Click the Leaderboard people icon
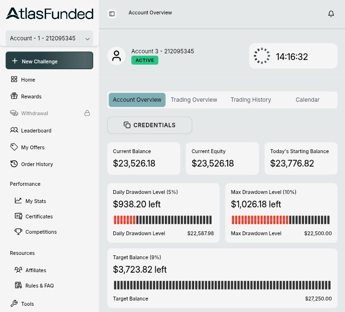The width and height of the screenshot is (345, 312). click(x=14, y=130)
